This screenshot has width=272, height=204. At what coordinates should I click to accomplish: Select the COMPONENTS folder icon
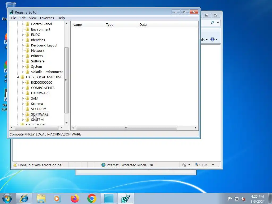pos(27,88)
